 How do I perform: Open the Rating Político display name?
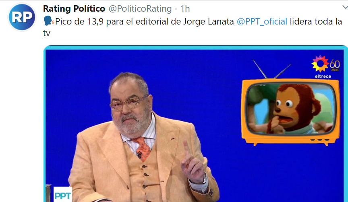pyautogui.click(x=74, y=8)
